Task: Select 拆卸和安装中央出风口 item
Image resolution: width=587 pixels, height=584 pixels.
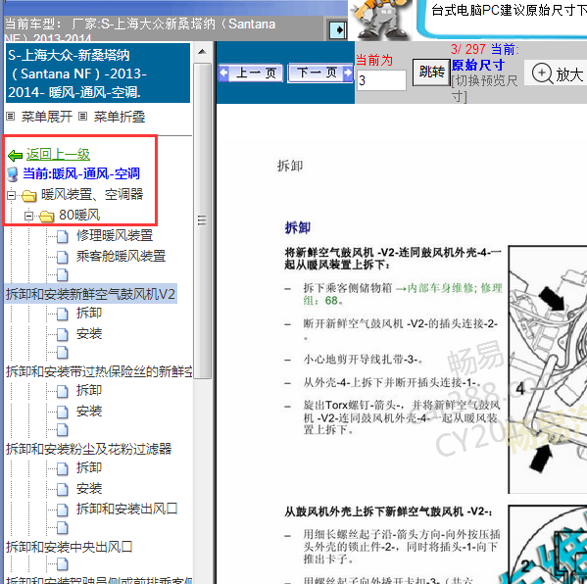Action: [70, 547]
